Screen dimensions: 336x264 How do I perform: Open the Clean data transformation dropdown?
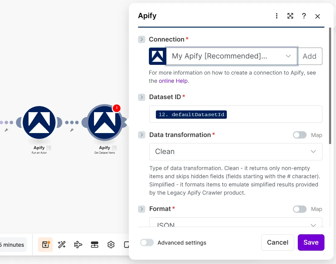tap(236, 152)
